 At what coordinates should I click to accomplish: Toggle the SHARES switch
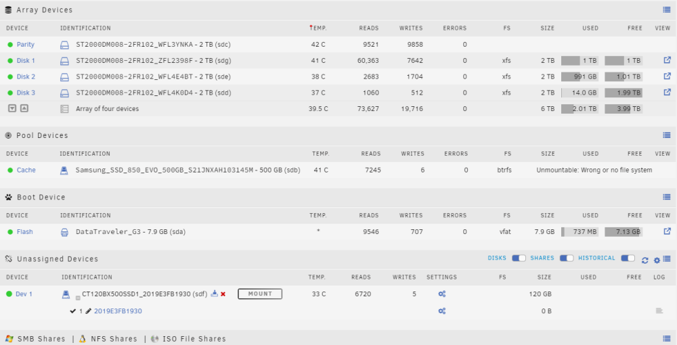click(x=567, y=258)
